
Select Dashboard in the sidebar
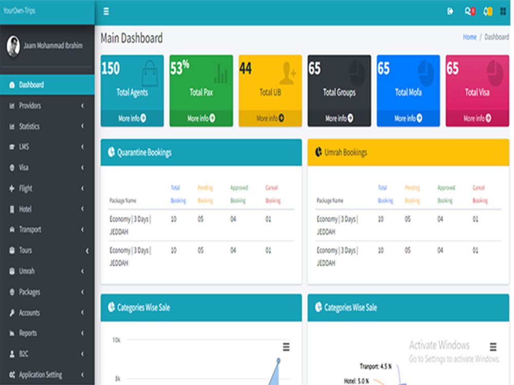click(47, 85)
